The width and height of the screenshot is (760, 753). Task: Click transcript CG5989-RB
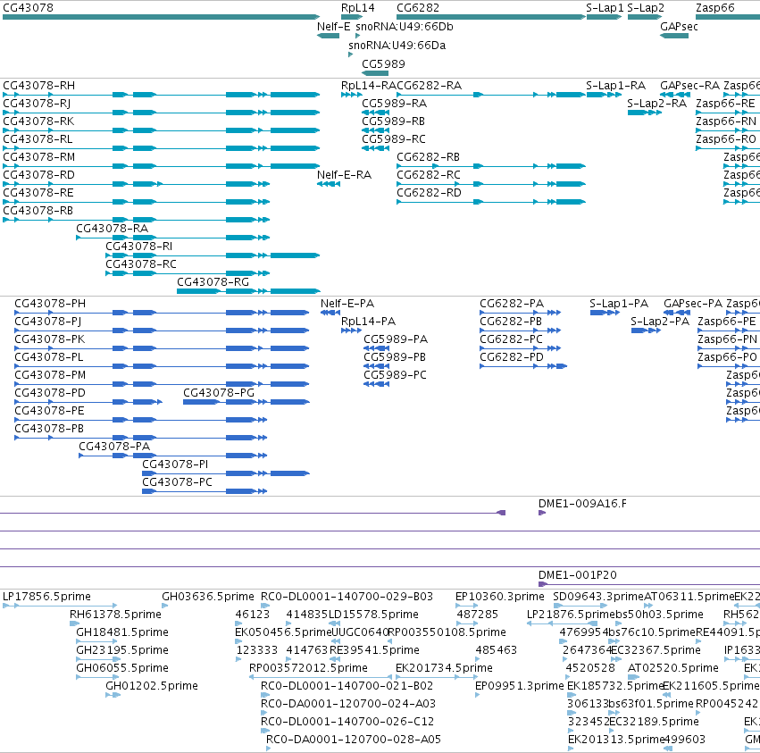click(x=393, y=121)
